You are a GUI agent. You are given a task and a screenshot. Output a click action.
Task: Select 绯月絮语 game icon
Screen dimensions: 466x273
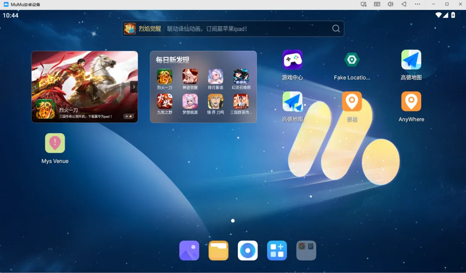pos(215,77)
